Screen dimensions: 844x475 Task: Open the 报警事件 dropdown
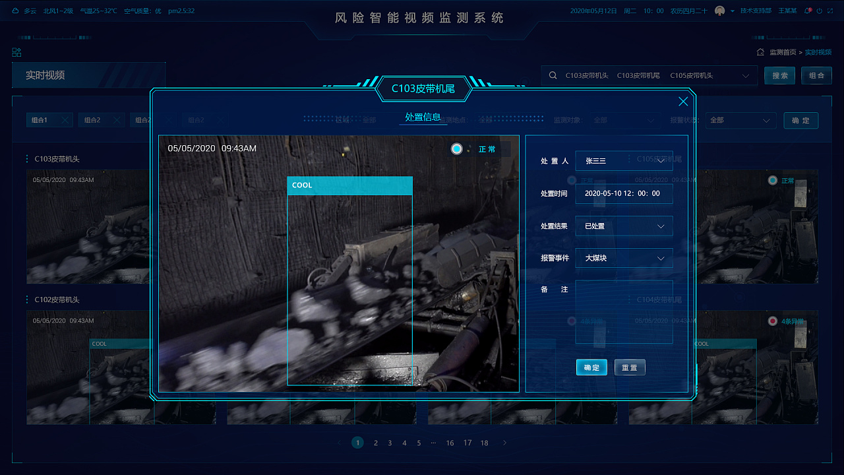point(624,258)
